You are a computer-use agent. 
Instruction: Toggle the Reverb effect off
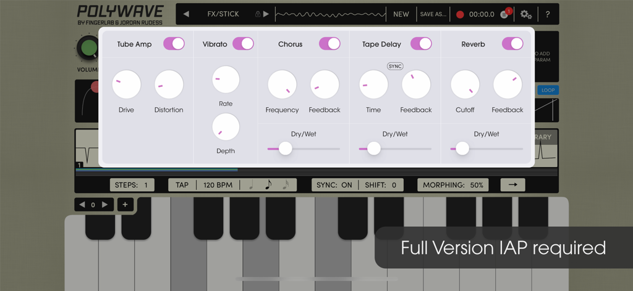tap(512, 44)
